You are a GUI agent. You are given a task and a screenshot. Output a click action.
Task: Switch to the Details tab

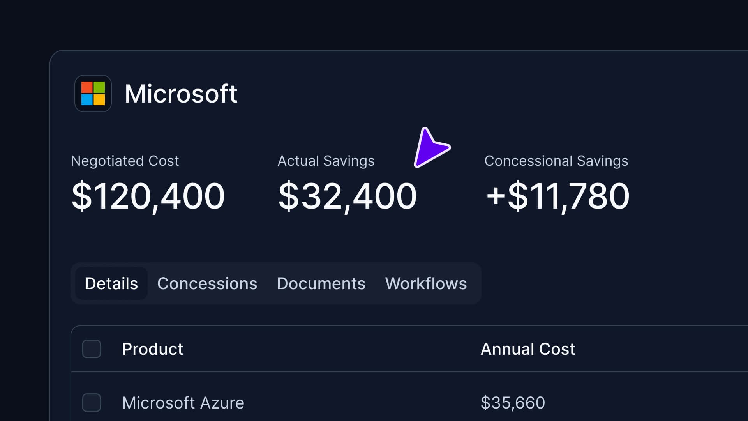pos(111,283)
